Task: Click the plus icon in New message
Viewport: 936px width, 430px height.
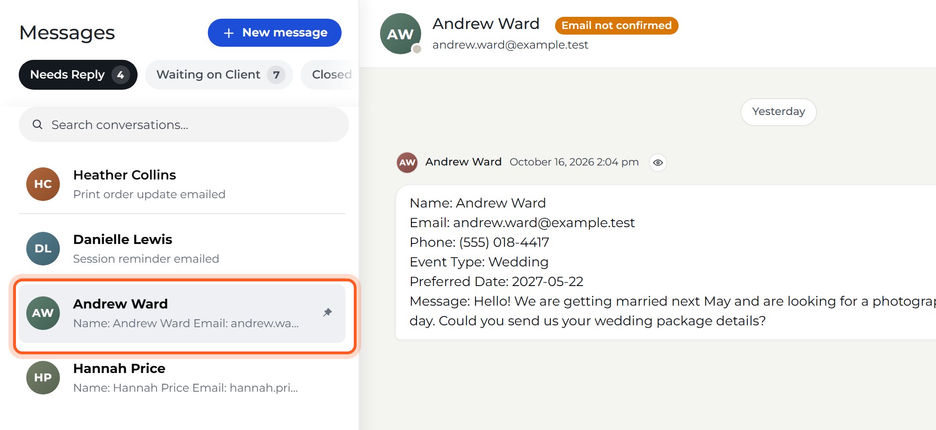Action: point(228,33)
